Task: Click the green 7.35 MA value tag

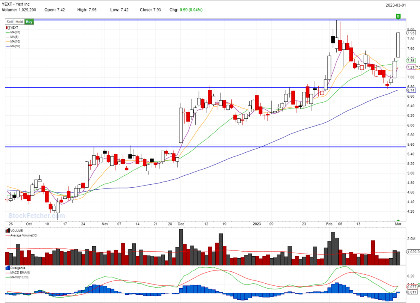Action: coord(411,61)
